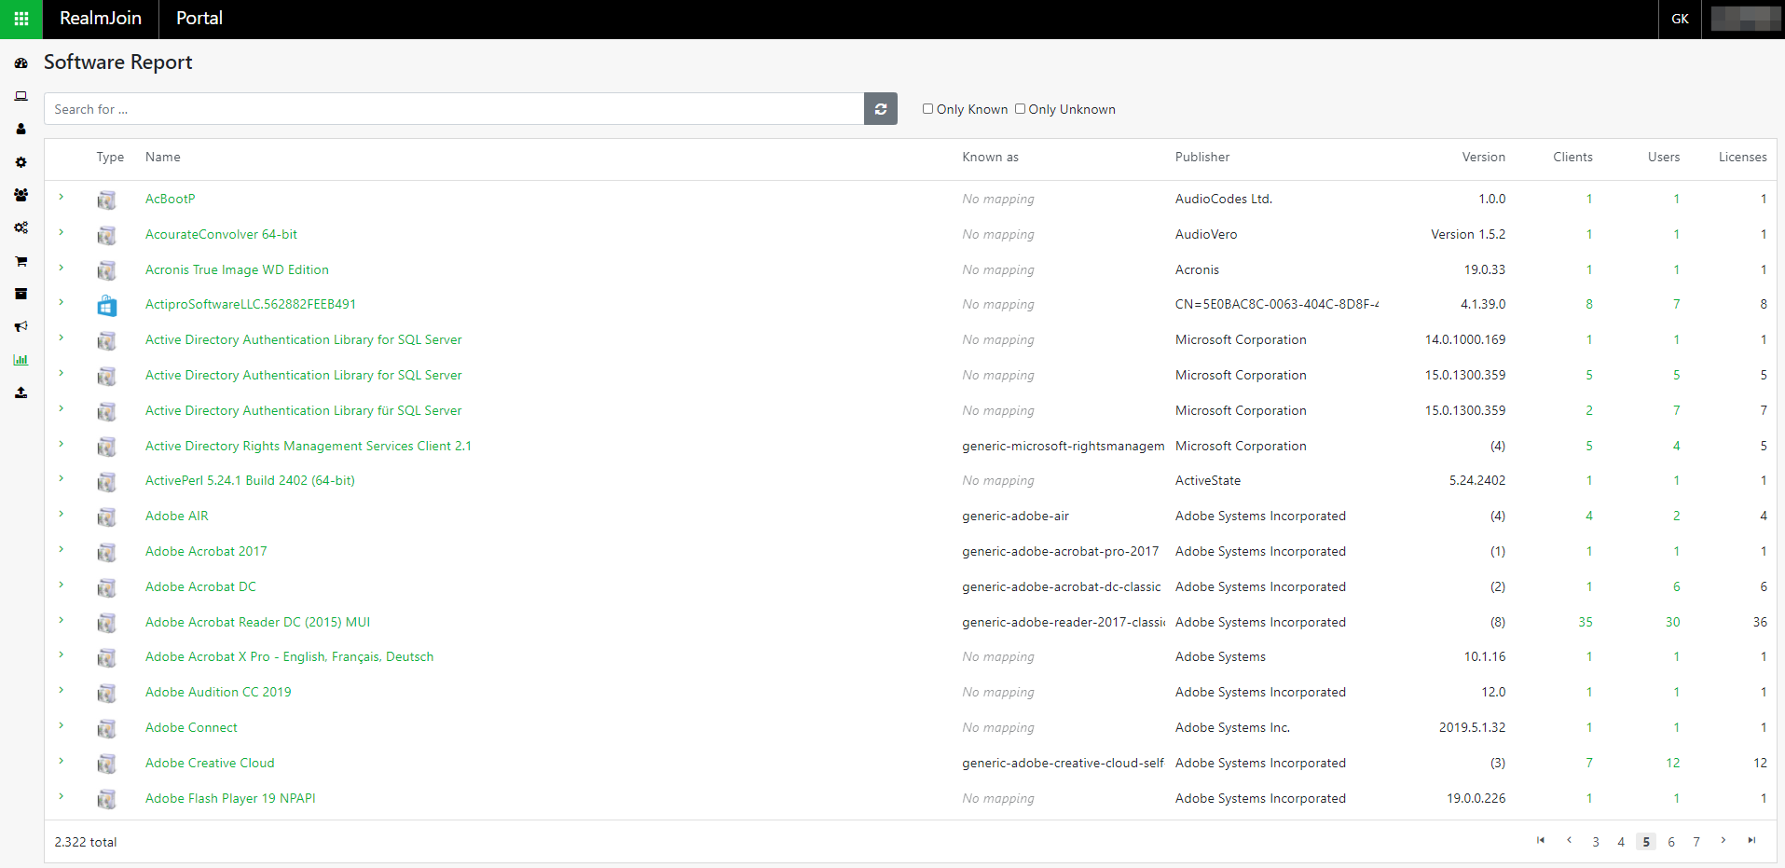Viewport: 1785px width, 868px height.
Task: Go to page 7
Action: coord(1696,842)
